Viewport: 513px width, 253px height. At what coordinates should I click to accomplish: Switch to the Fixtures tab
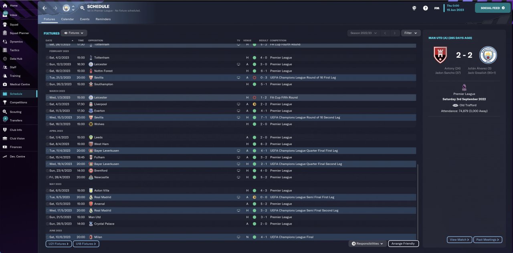pos(49,19)
